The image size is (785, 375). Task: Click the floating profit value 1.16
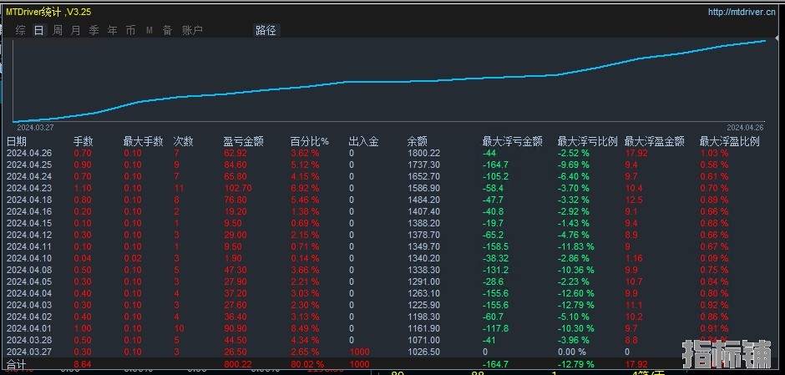point(633,258)
